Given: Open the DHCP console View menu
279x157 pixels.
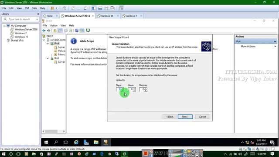Looking at the screenshot, I should tap(63, 25).
